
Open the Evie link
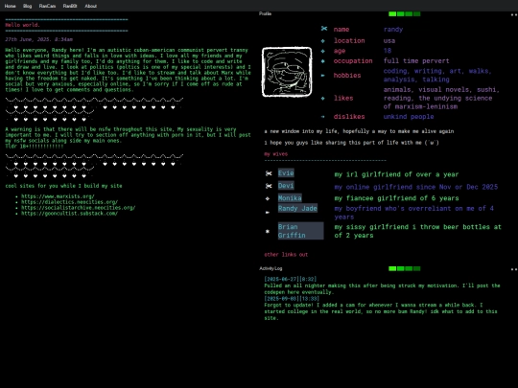pyautogui.click(x=286, y=173)
